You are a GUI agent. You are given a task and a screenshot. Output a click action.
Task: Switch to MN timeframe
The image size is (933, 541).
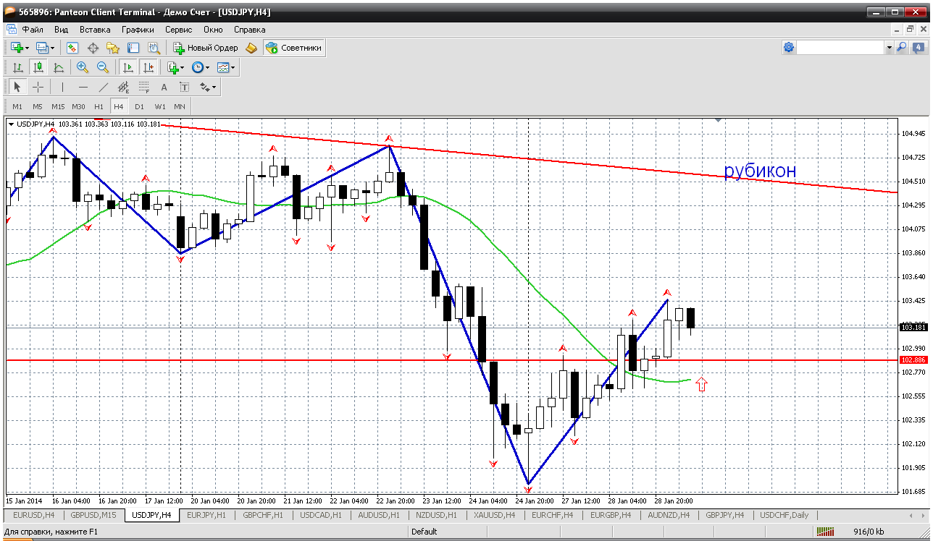click(180, 106)
